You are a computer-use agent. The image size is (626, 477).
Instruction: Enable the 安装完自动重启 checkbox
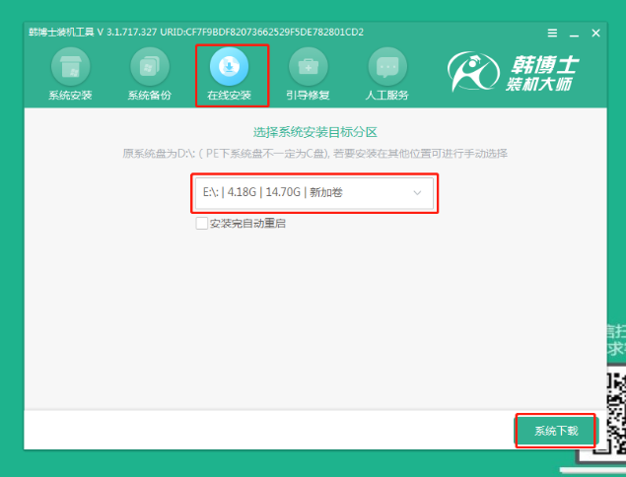pyautogui.click(x=202, y=224)
